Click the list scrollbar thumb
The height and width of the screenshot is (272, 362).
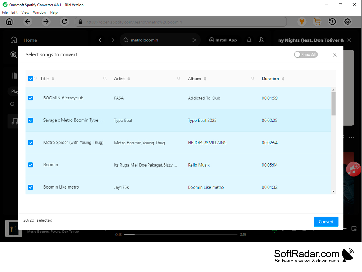pos(333,104)
